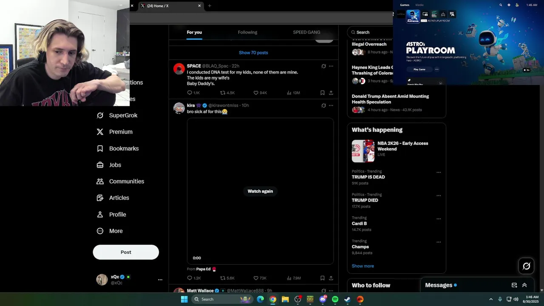Share kira's video post
The image size is (544, 306).
click(x=331, y=278)
